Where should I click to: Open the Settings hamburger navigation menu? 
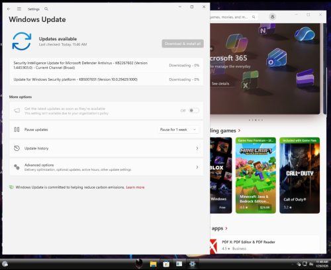(x=19, y=9)
